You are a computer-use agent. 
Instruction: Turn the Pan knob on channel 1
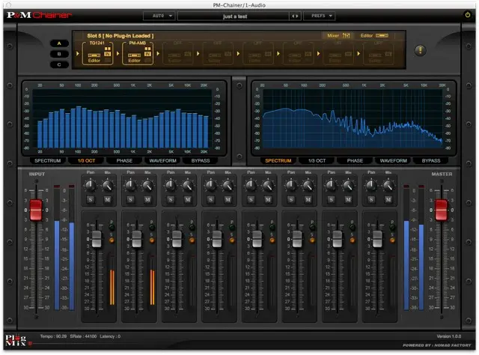(x=90, y=185)
